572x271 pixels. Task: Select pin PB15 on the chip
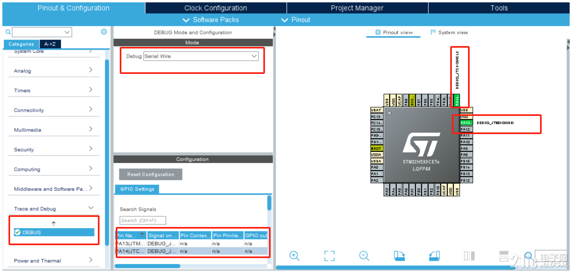click(466, 161)
